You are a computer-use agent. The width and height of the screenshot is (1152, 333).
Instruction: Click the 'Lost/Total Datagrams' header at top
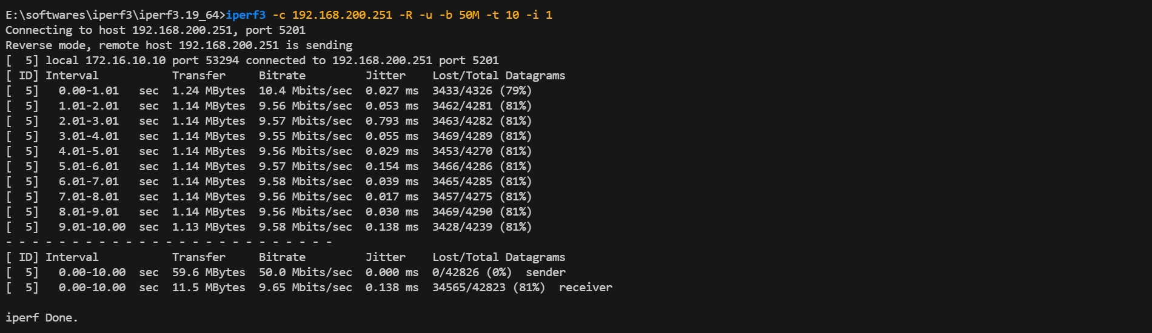point(498,76)
